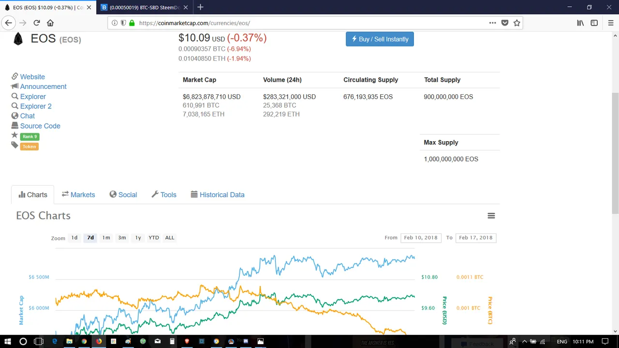The width and height of the screenshot is (619, 348).
Task: Open the Action Center notifications
Action: [604, 341]
